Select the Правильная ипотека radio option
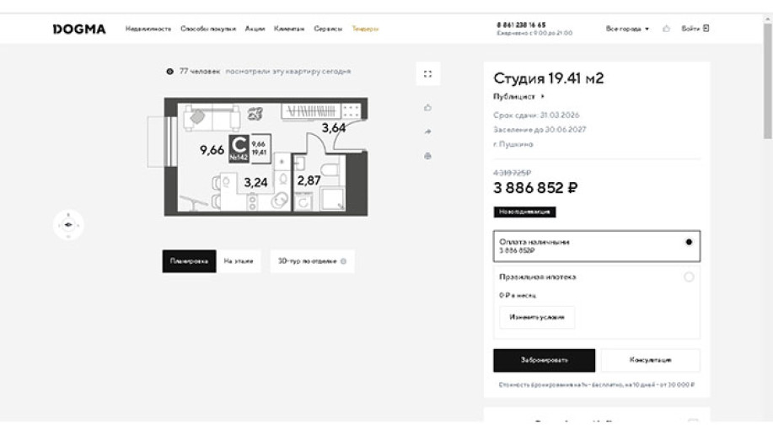773x435 pixels. (689, 277)
